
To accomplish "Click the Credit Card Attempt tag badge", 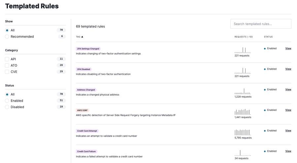I will click(x=87, y=131).
